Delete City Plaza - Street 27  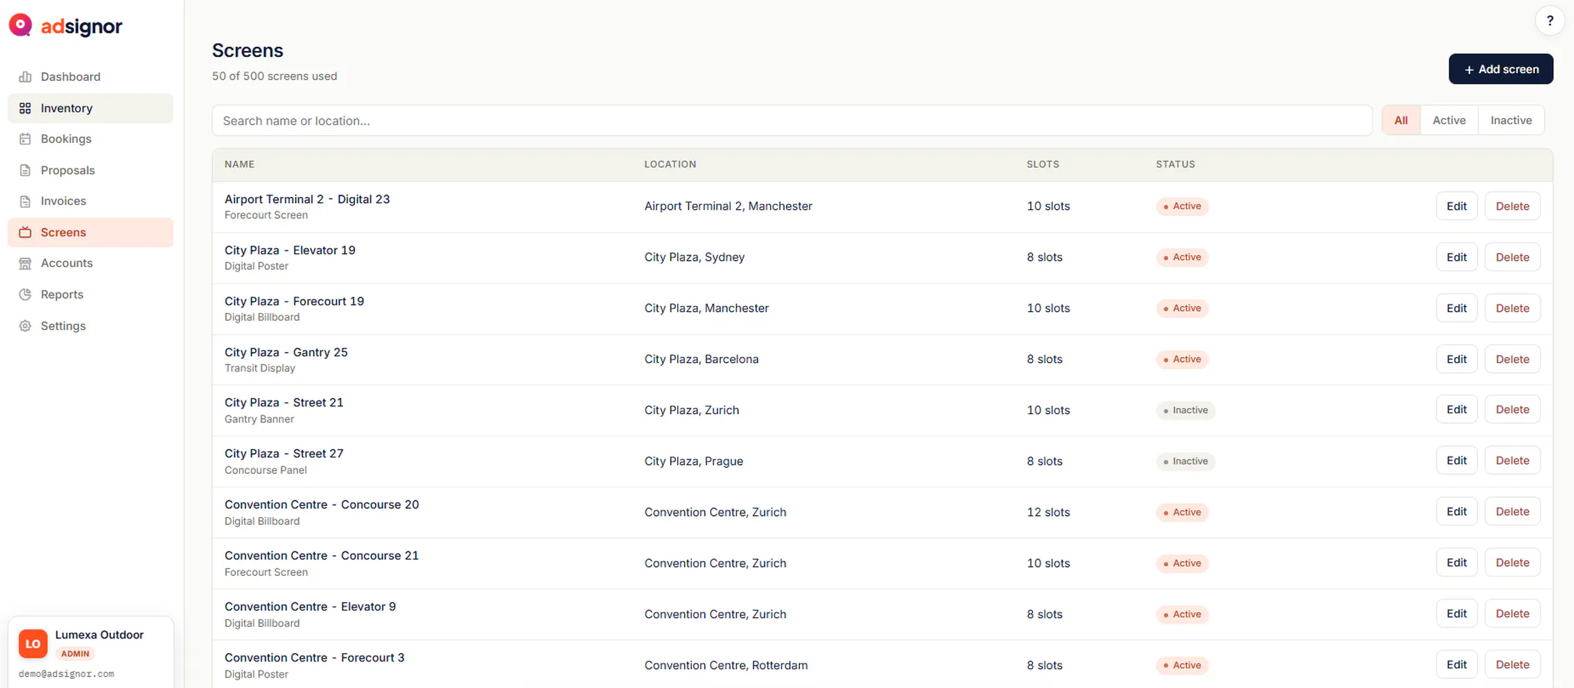pos(1512,460)
